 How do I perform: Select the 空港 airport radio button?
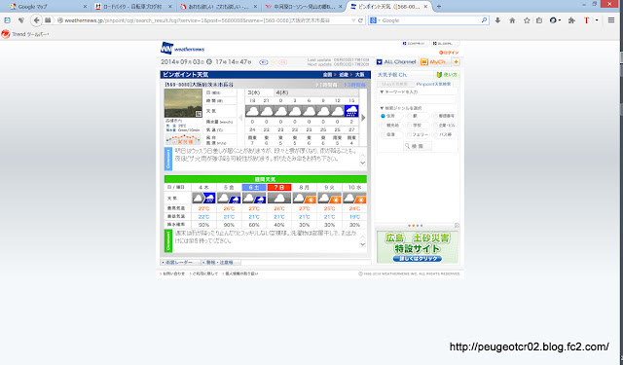[x=383, y=134]
